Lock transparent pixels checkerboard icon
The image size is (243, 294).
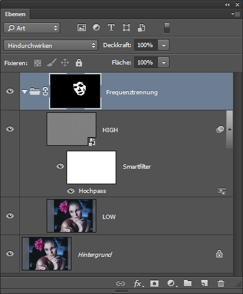[37, 63]
